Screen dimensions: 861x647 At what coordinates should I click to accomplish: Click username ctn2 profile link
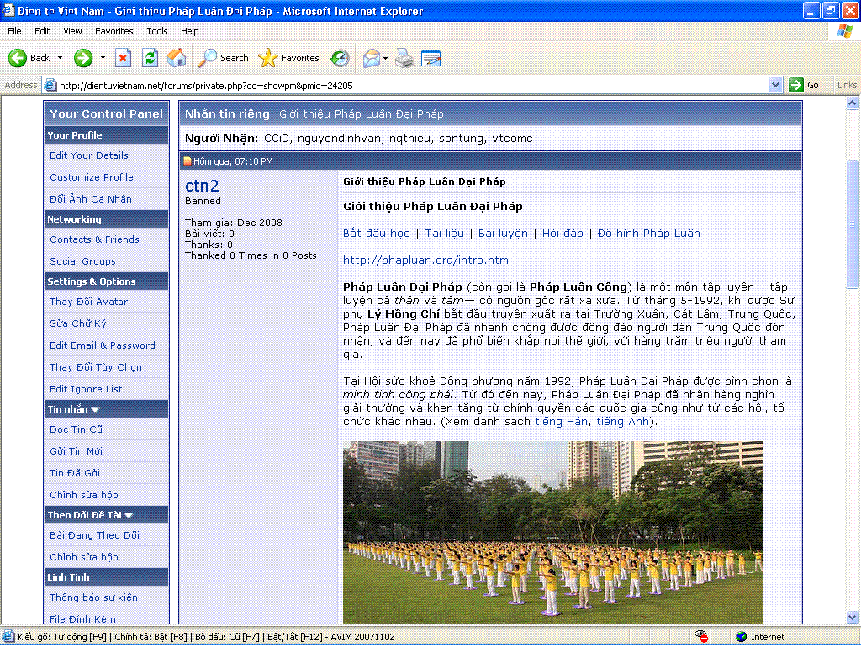pyautogui.click(x=202, y=187)
